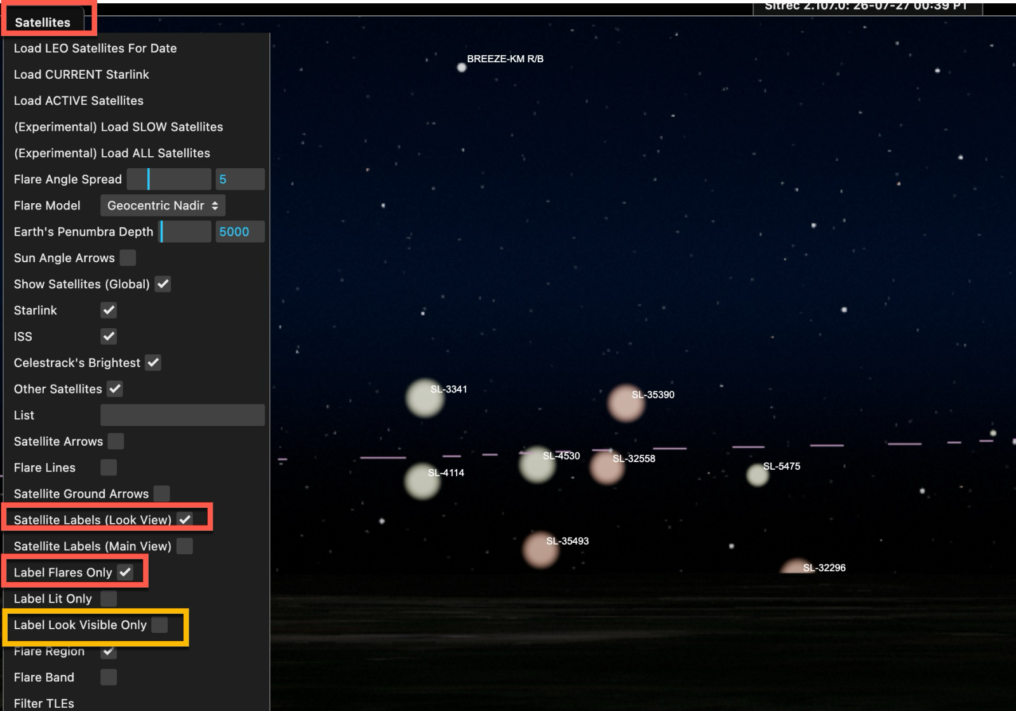The width and height of the screenshot is (1016, 711).
Task: Enable the Flare Lines checkbox
Action: (x=109, y=467)
